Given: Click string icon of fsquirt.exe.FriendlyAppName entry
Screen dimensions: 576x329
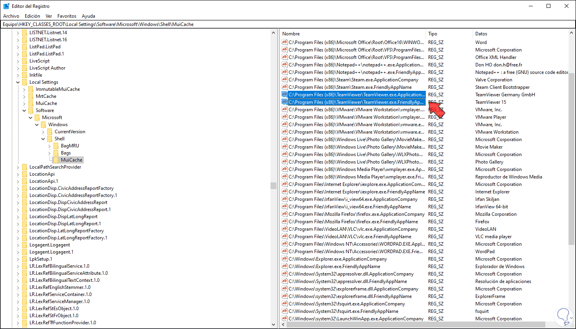Looking at the screenshot, I should (285, 311).
